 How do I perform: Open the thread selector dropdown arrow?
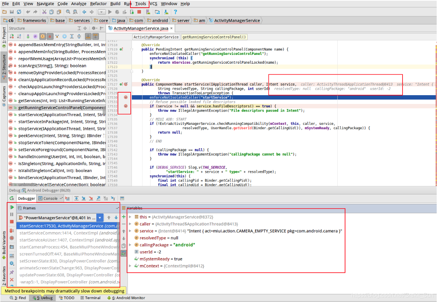(x=100, y=217)
